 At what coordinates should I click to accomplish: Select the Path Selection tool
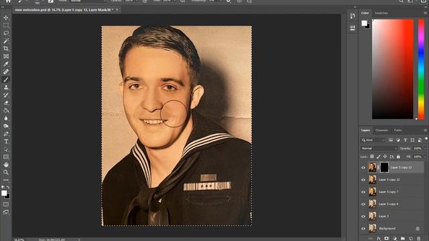click(6, 149)
